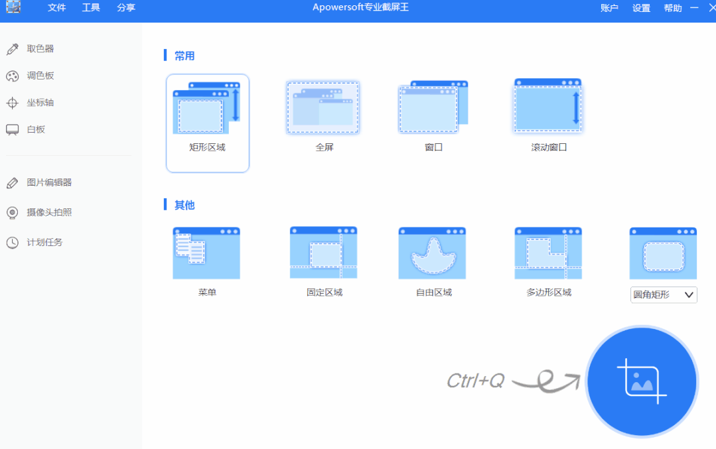Open the 调色板 palette icon

click(x=13, y=76)
